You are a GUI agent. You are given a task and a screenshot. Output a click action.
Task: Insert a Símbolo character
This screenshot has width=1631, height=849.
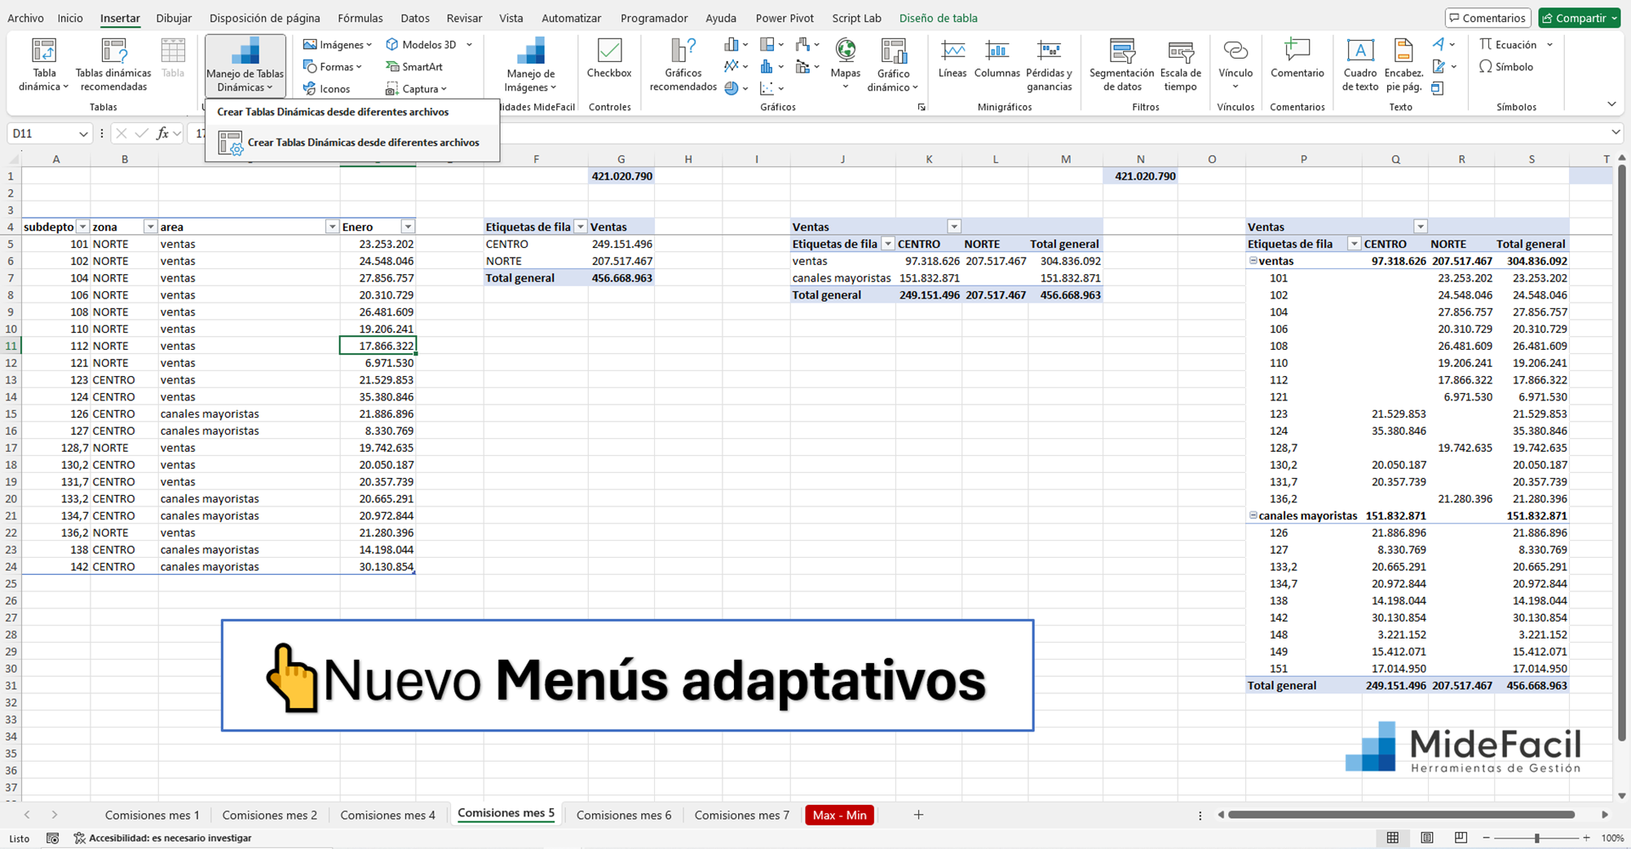1506,67
